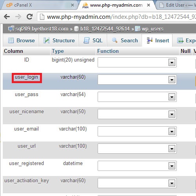Switch to the cPanel X browser tab
This screenshot has width=196, height=196.
[39, 5]
